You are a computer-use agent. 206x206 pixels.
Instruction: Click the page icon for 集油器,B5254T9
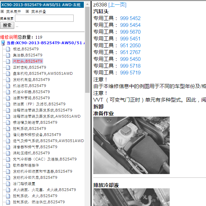(x=8, y=55)
